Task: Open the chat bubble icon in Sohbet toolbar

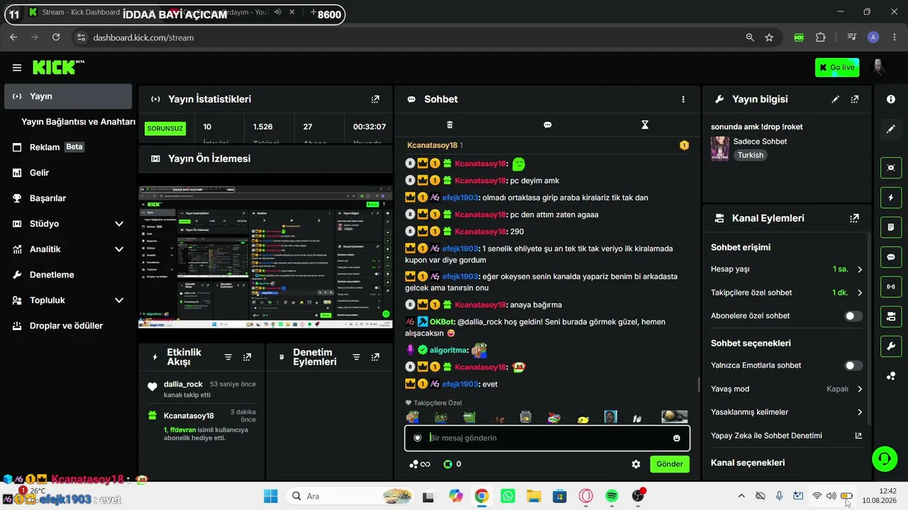Action: pyautogui.click(x=548, y=125)
